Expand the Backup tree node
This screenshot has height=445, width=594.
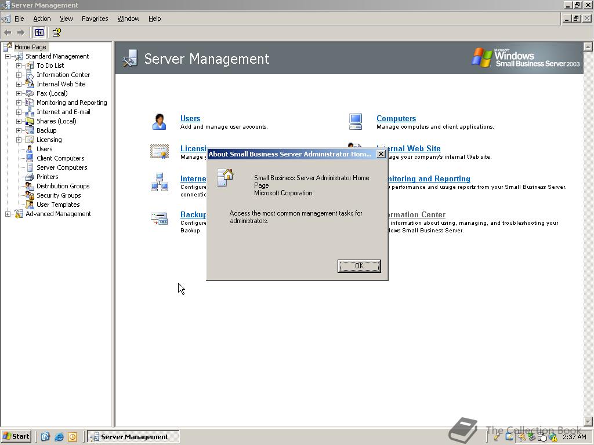click(x=19, y=130)
